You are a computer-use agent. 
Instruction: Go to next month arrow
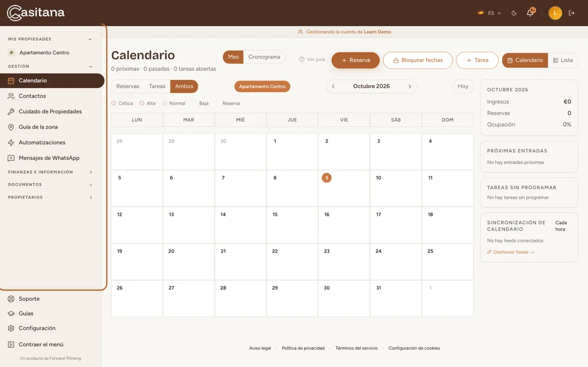point(410,86)
